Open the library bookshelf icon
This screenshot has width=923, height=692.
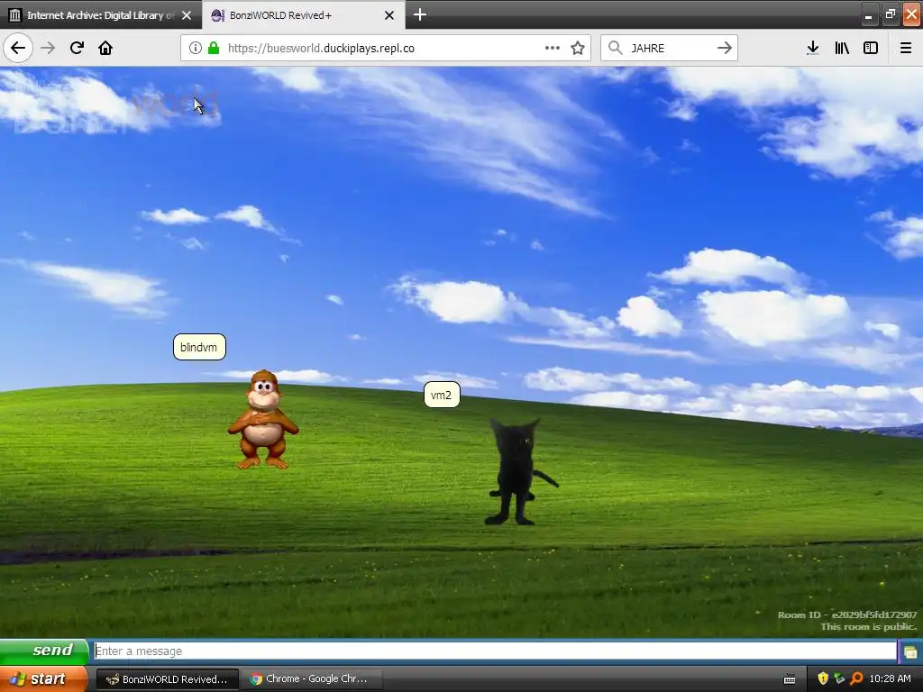pyautogui.click(x=842, y=49)
